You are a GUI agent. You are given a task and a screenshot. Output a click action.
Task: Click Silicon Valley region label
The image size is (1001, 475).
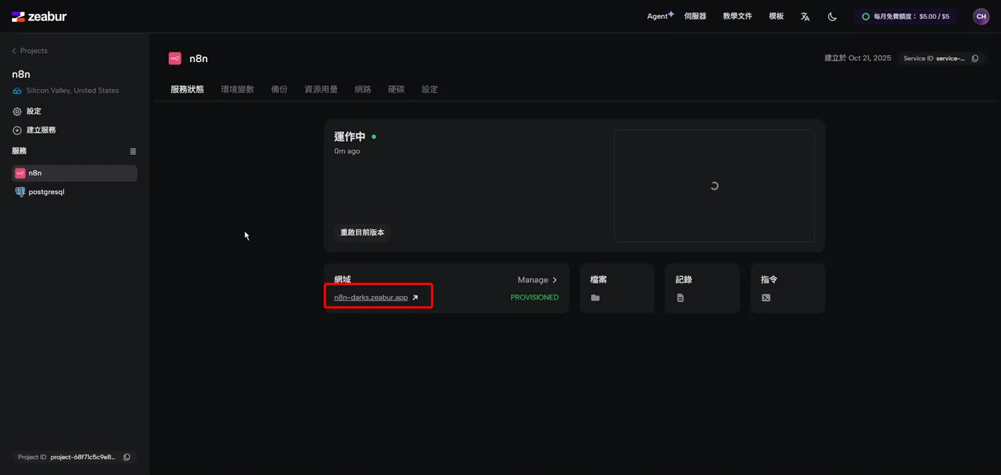(72, 90)
